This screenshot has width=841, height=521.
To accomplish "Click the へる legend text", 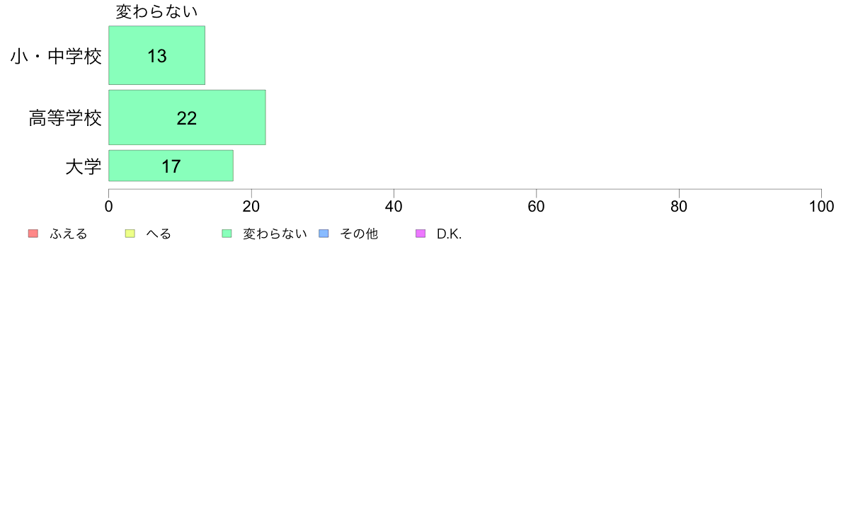I will 159,234.
